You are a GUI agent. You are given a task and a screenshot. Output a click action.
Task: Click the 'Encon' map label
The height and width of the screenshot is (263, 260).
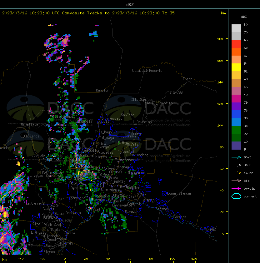click(x=187, y=79)
